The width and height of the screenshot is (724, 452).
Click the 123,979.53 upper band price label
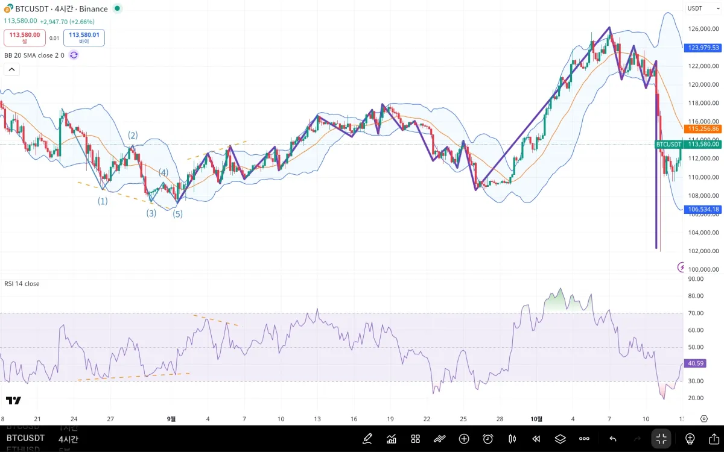coord(703,48)
